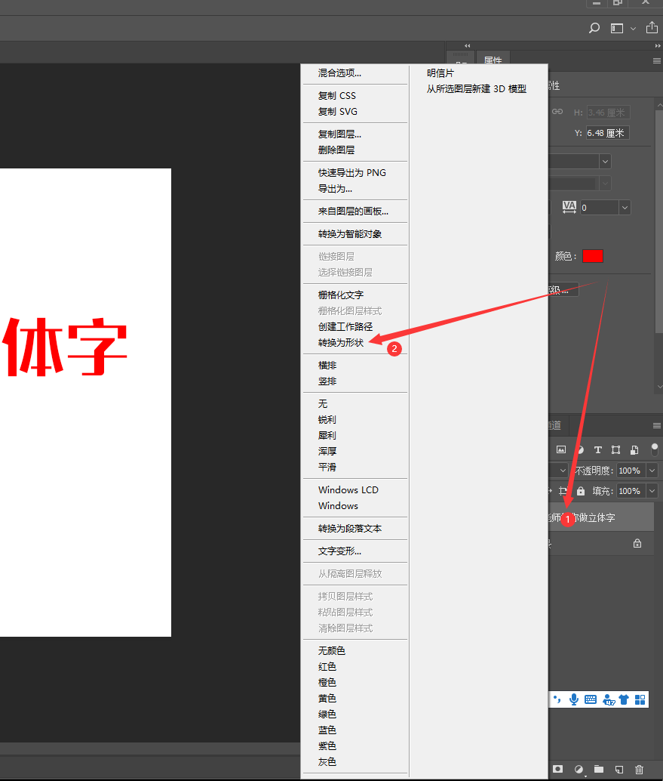The height and width of the screenshot is (781, 663).
Task: Delete layer with trash icon
Action: [639, 770]
